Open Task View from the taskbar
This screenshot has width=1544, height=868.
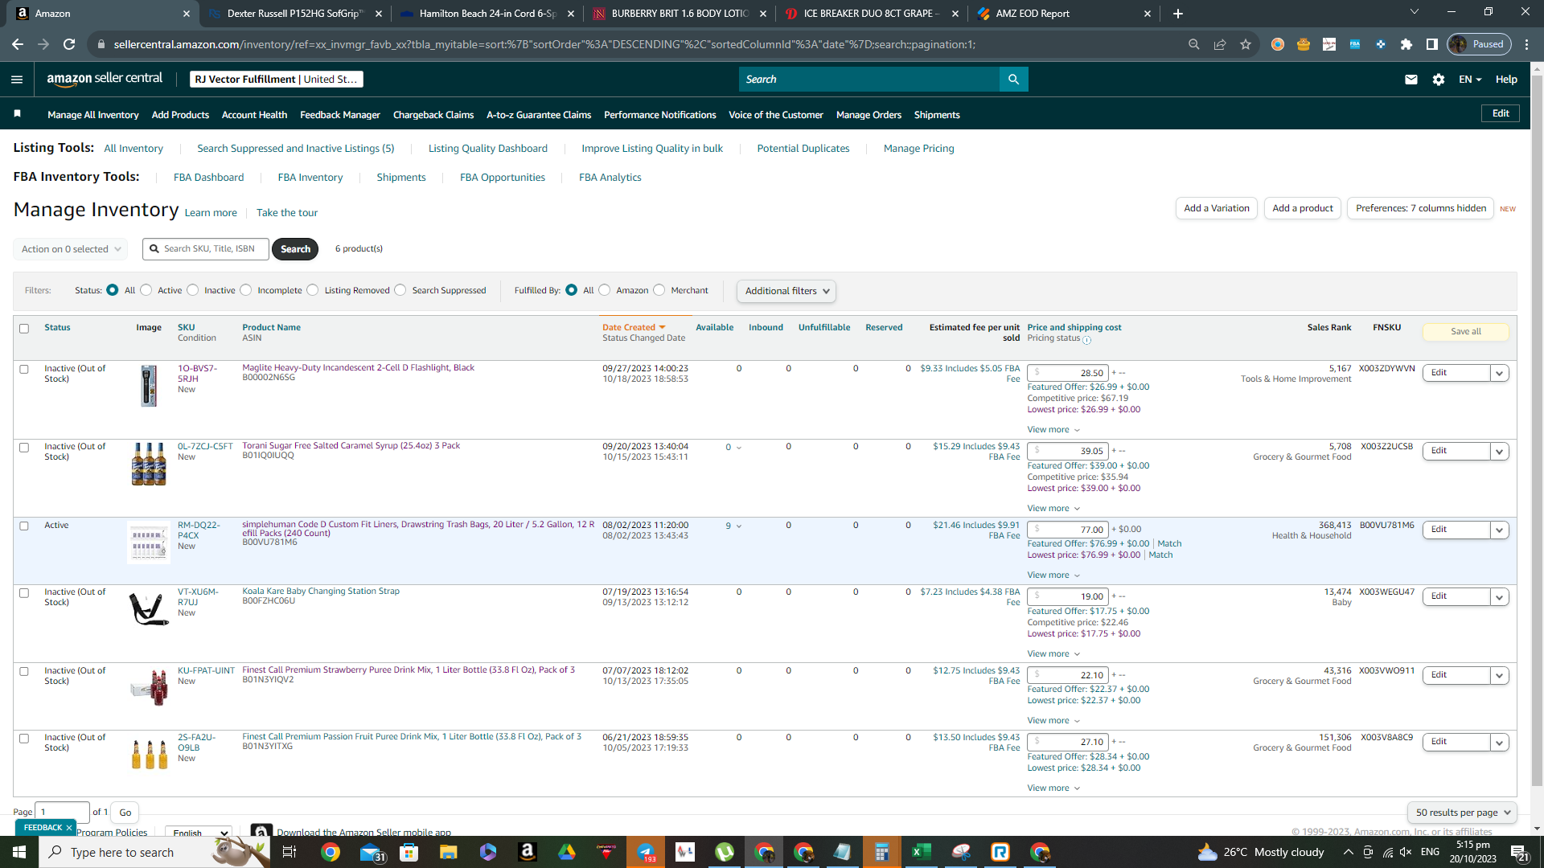pos(289,852)
